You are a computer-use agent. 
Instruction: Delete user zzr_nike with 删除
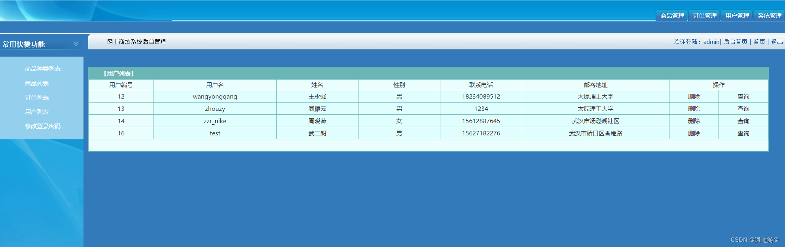click(x=694, y=121)
